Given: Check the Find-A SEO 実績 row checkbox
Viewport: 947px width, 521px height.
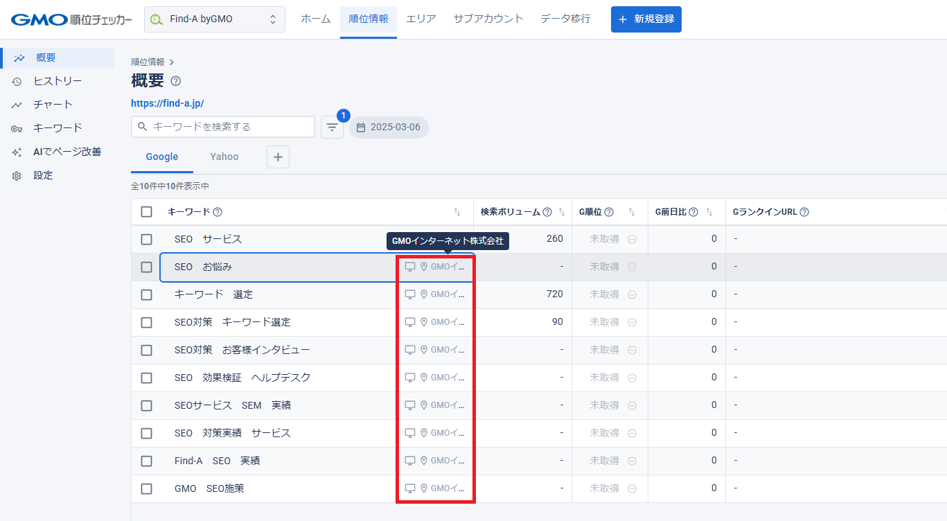Looking at the screenshot, I should click(146, 461).
